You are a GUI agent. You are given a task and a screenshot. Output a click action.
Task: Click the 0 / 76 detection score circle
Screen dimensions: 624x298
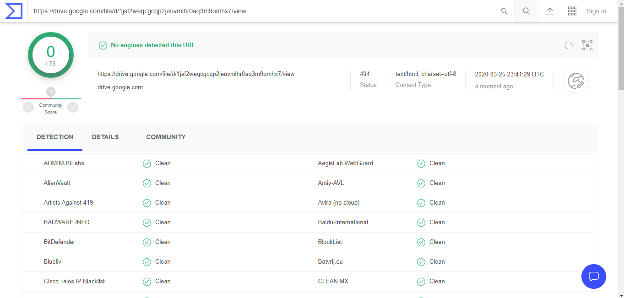(51, 55)
